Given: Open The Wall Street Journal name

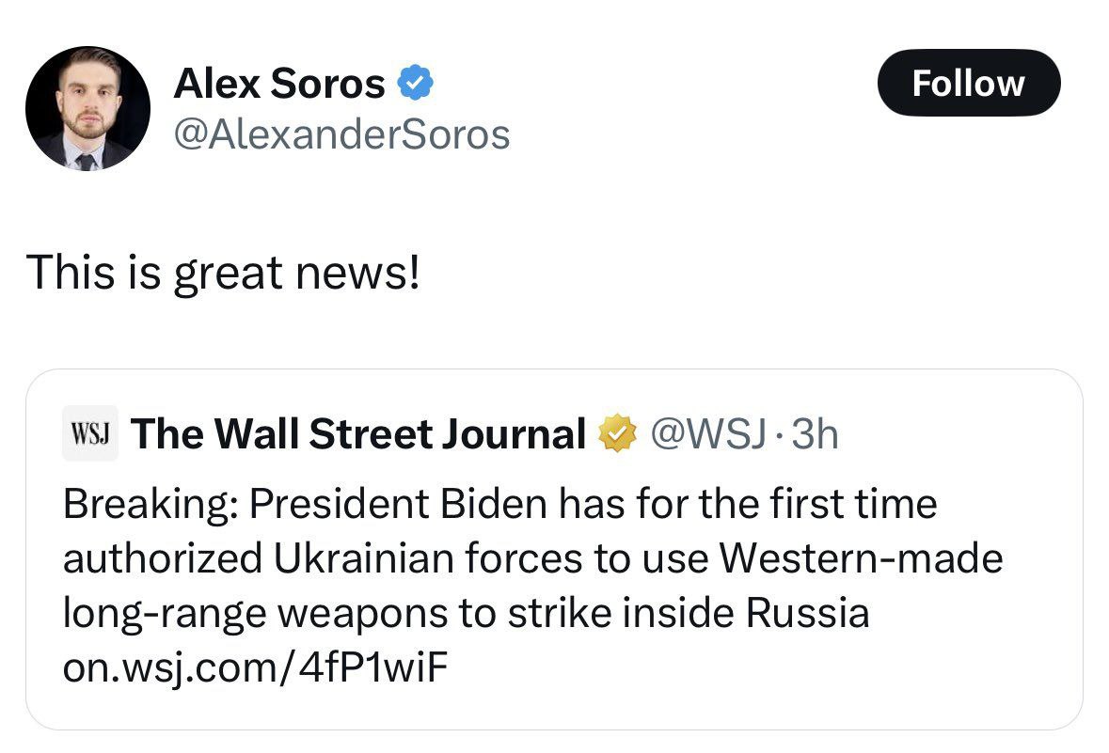Looking at the screenshot, I should (x=357, y=433).
